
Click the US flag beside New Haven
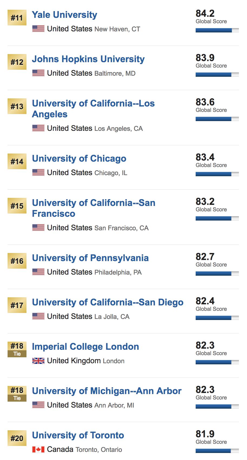tap(38, 29)
